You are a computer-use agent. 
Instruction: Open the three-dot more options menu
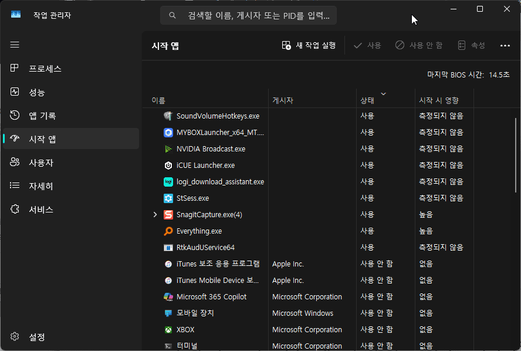click(505, 46)
